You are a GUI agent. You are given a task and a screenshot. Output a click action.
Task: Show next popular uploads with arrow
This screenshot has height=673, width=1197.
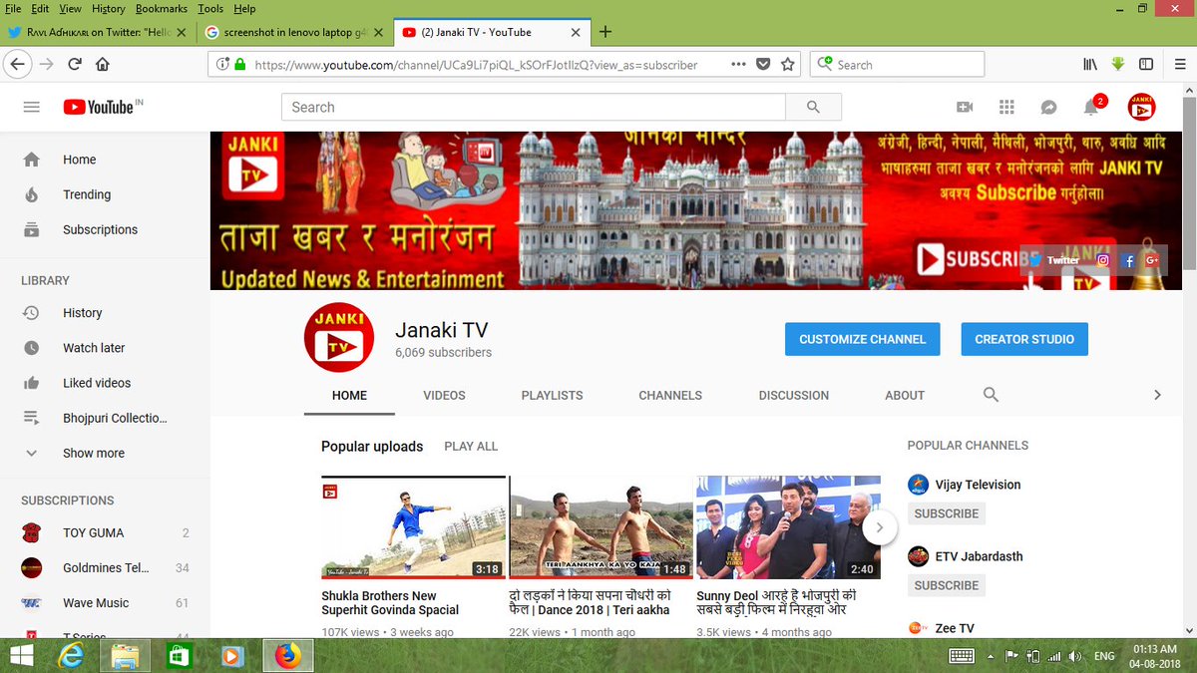(880, 527)
